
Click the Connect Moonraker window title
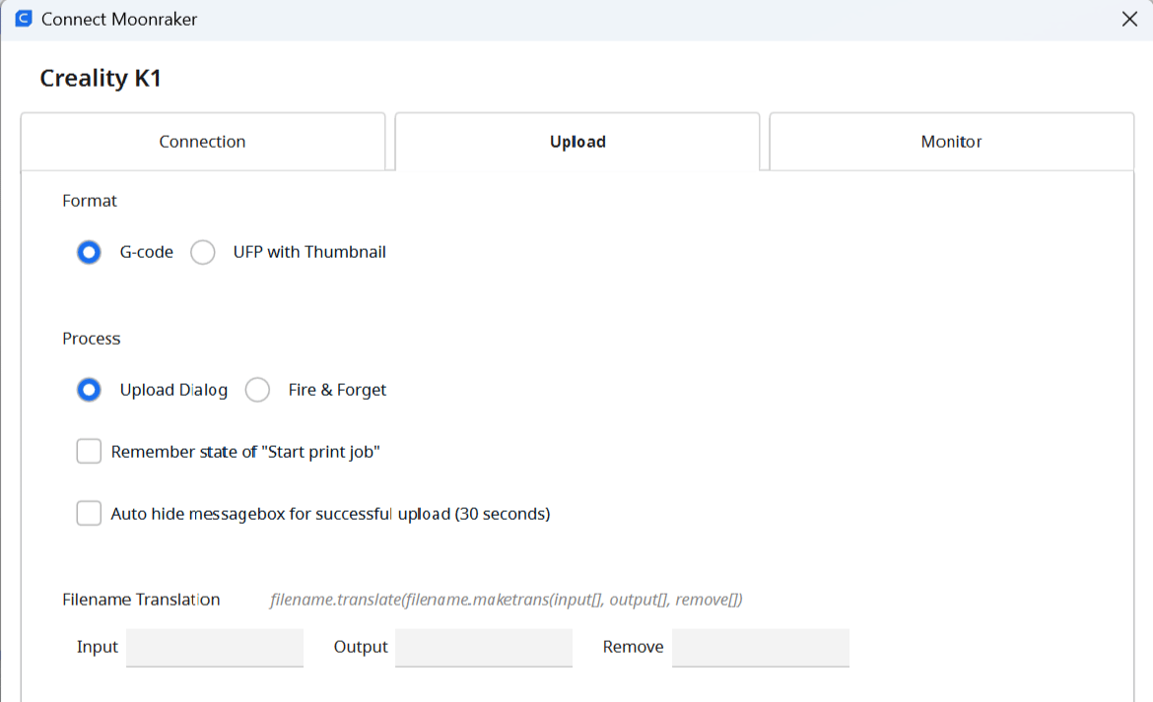point(119,19)
